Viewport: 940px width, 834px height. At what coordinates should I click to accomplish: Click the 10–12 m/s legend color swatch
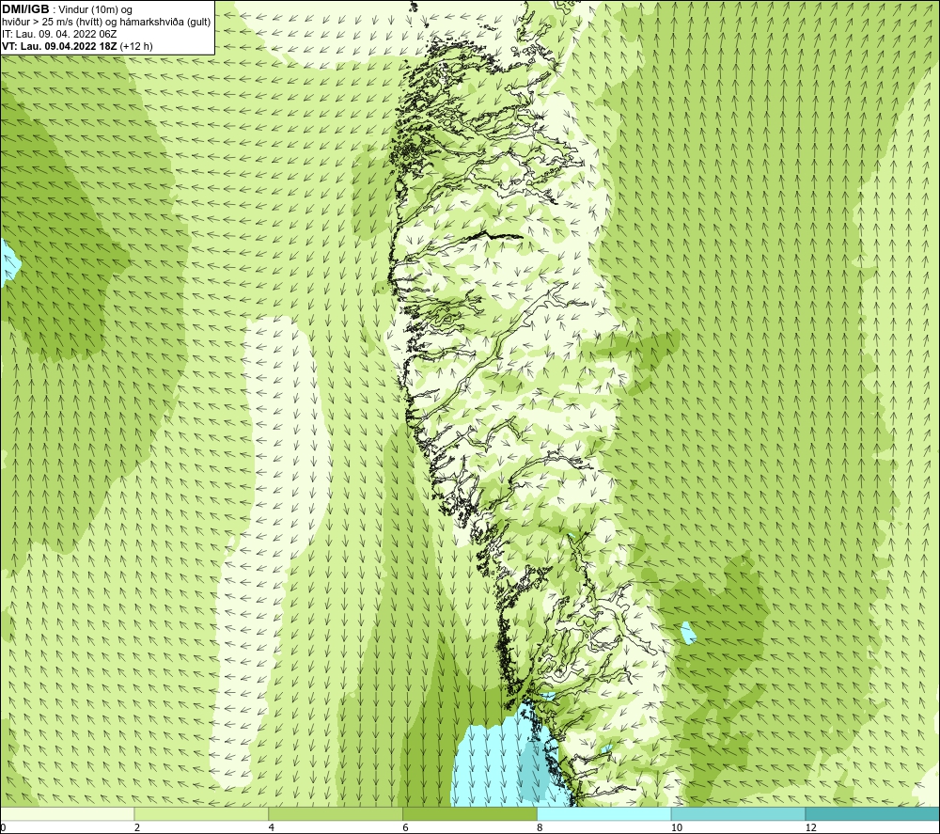[738, 813]
